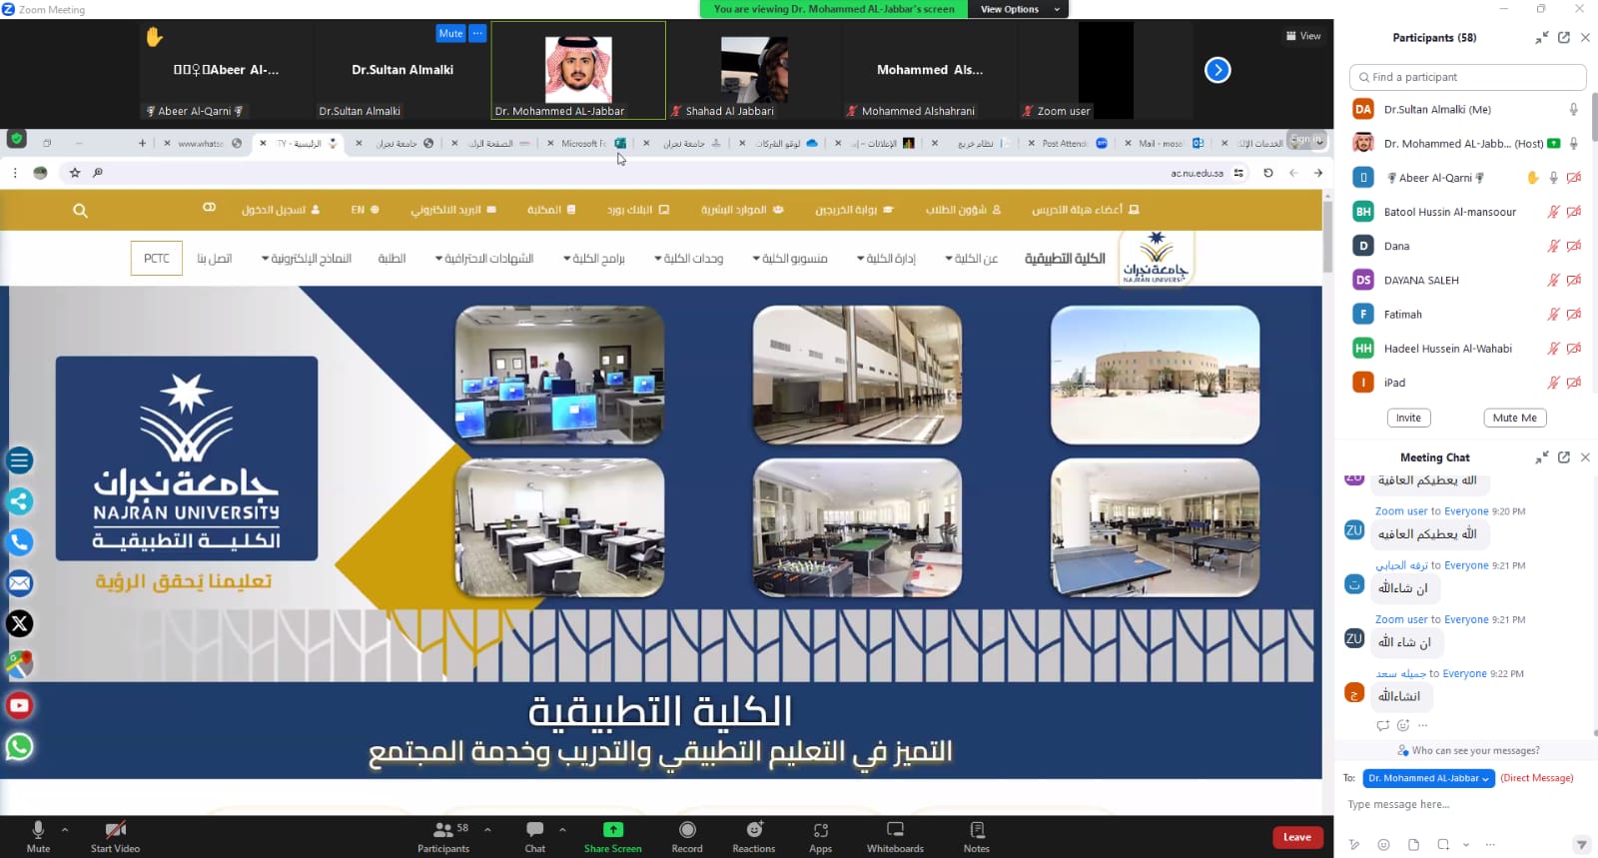Click the green Share Screen icon

click(x=612, y=830)
